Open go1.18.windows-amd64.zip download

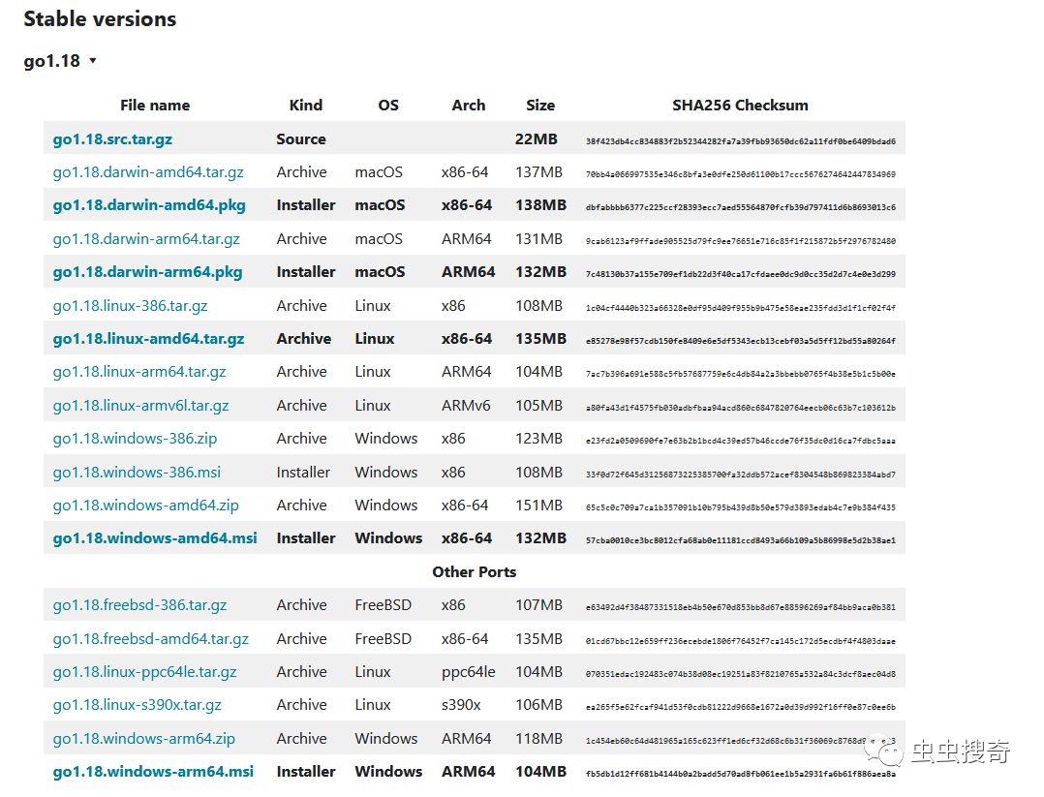[x=145, y=506]
